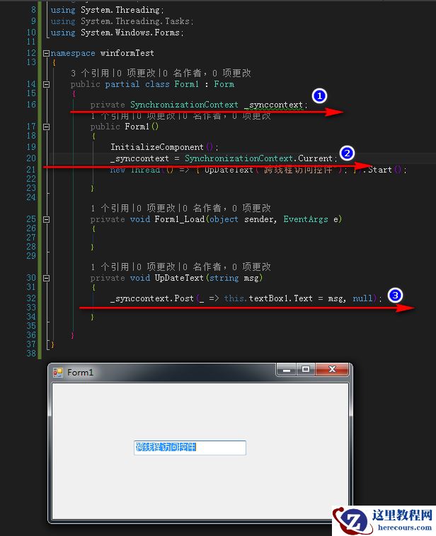
Task: Open the class Form1 references CodeLens link
Action: [x=90, y=73]
